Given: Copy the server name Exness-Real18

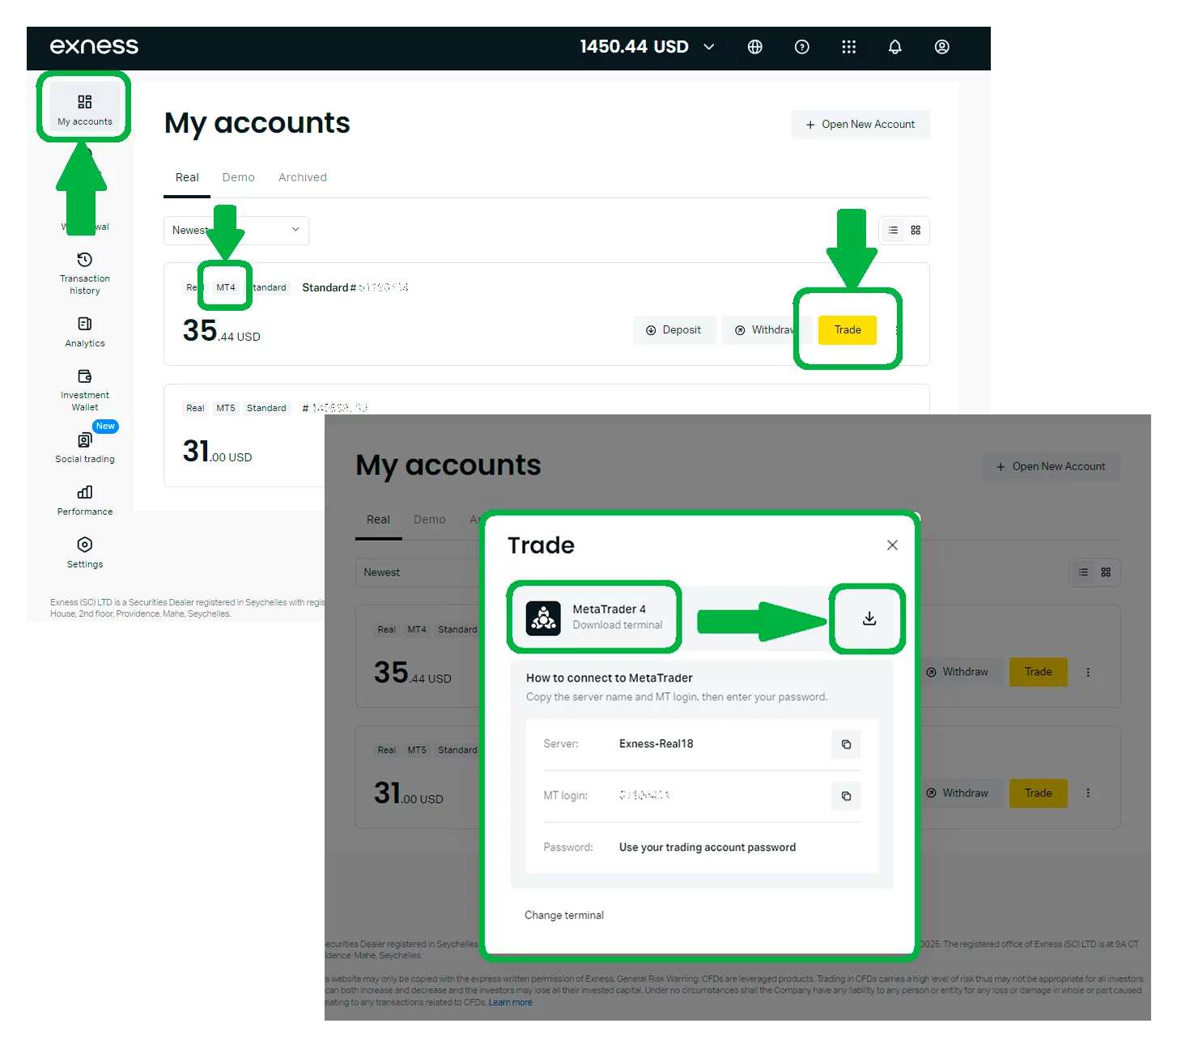Looking at the screenshot, I should pyautogui.click(x=846, y=744).
